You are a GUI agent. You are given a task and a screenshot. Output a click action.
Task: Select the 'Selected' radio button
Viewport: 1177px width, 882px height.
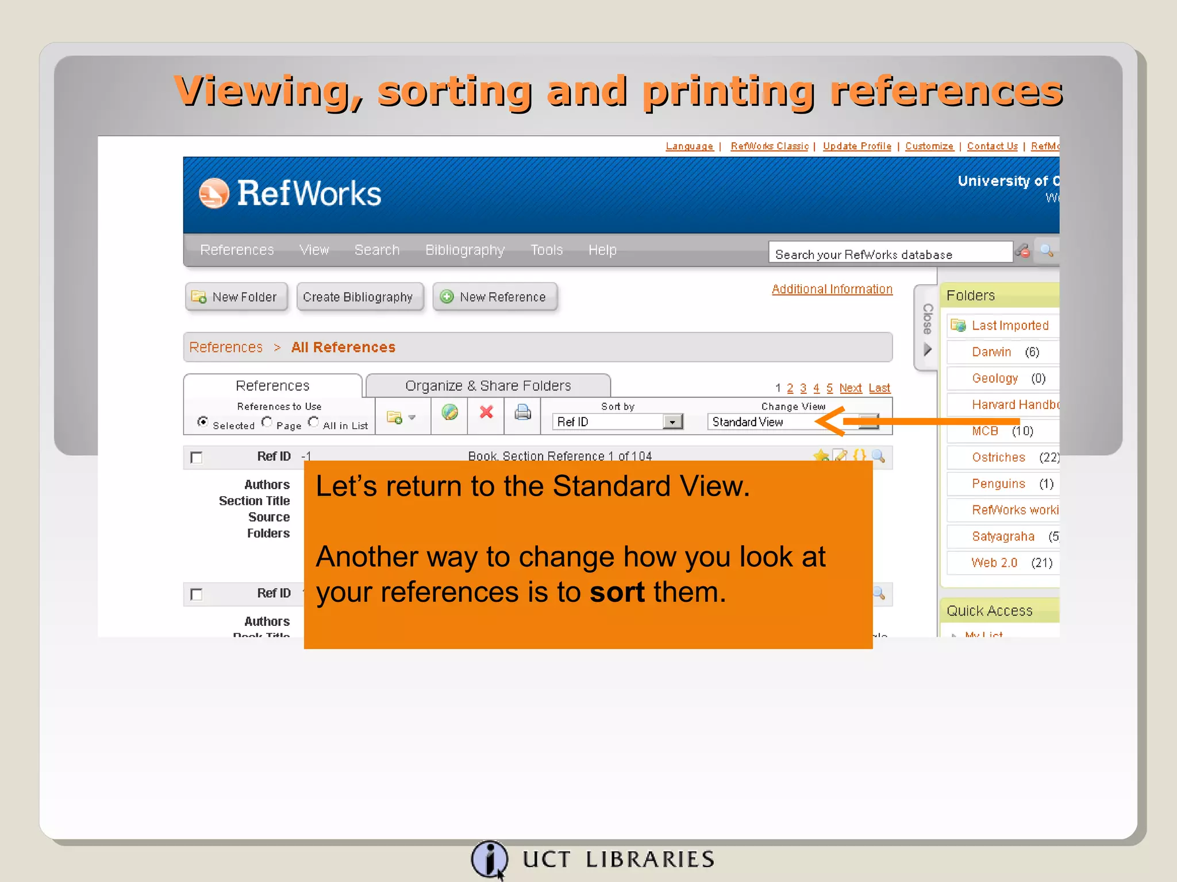(203, 422)
